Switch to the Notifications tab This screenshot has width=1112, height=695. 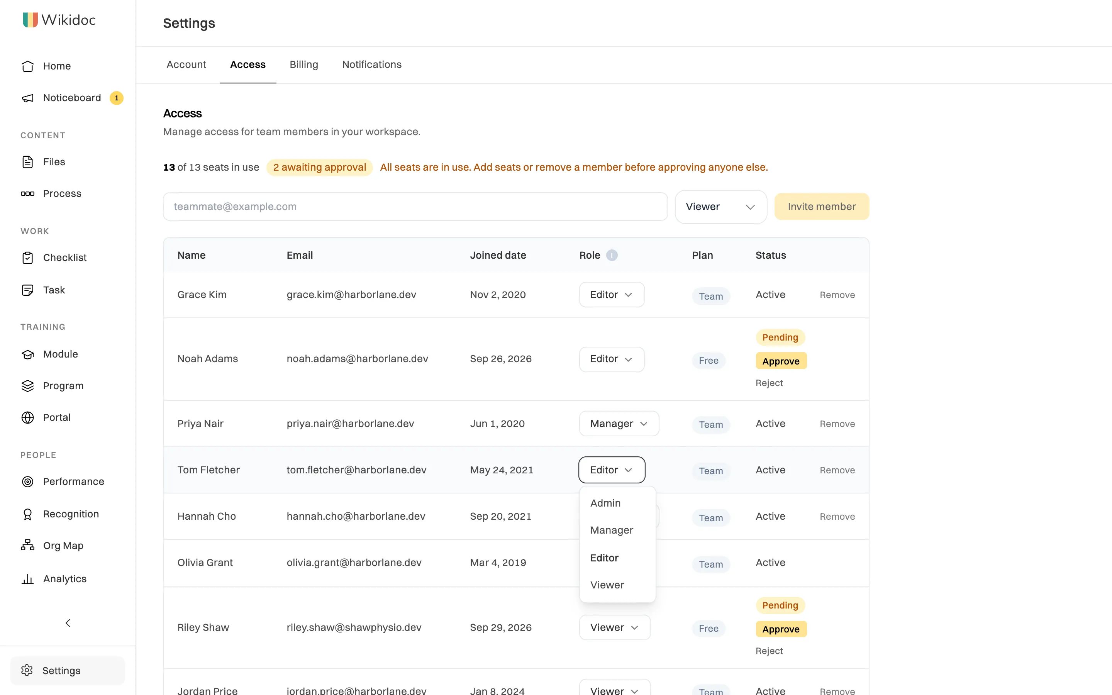(372, 64)
